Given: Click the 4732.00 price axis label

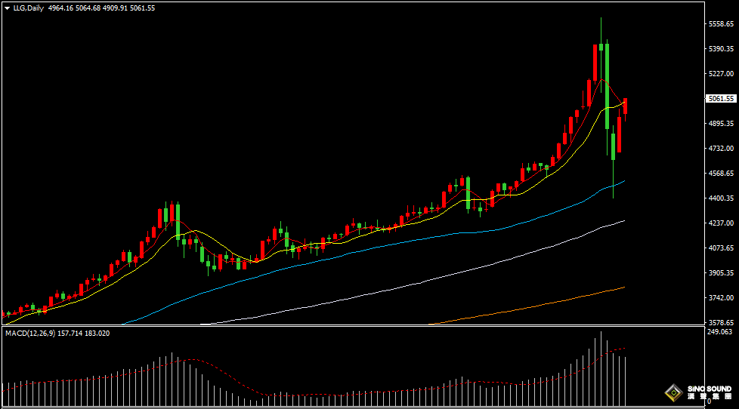Looking at the screenshot, I should click(x=721, y=149).
